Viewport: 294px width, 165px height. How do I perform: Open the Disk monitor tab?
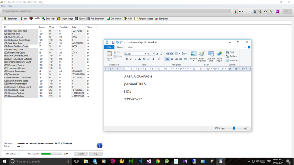click(114, 19)
